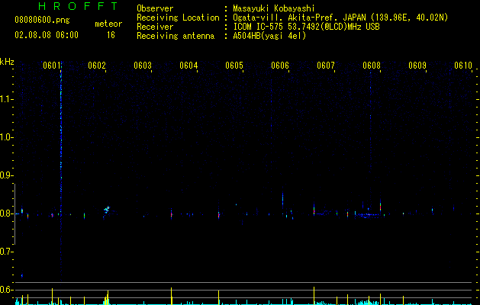Image resolution: width=480 pixels, height=305 pixels.
Task: Click the 0.9 kHz axis label
Action: point(6,175)
